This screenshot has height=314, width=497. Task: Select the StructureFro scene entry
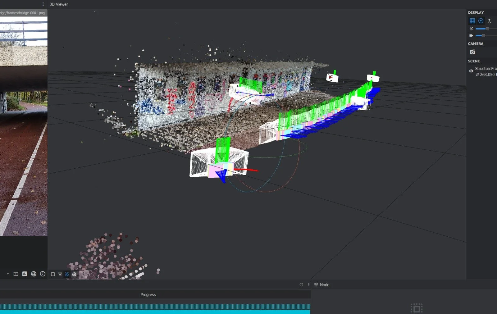pos(486,69)
